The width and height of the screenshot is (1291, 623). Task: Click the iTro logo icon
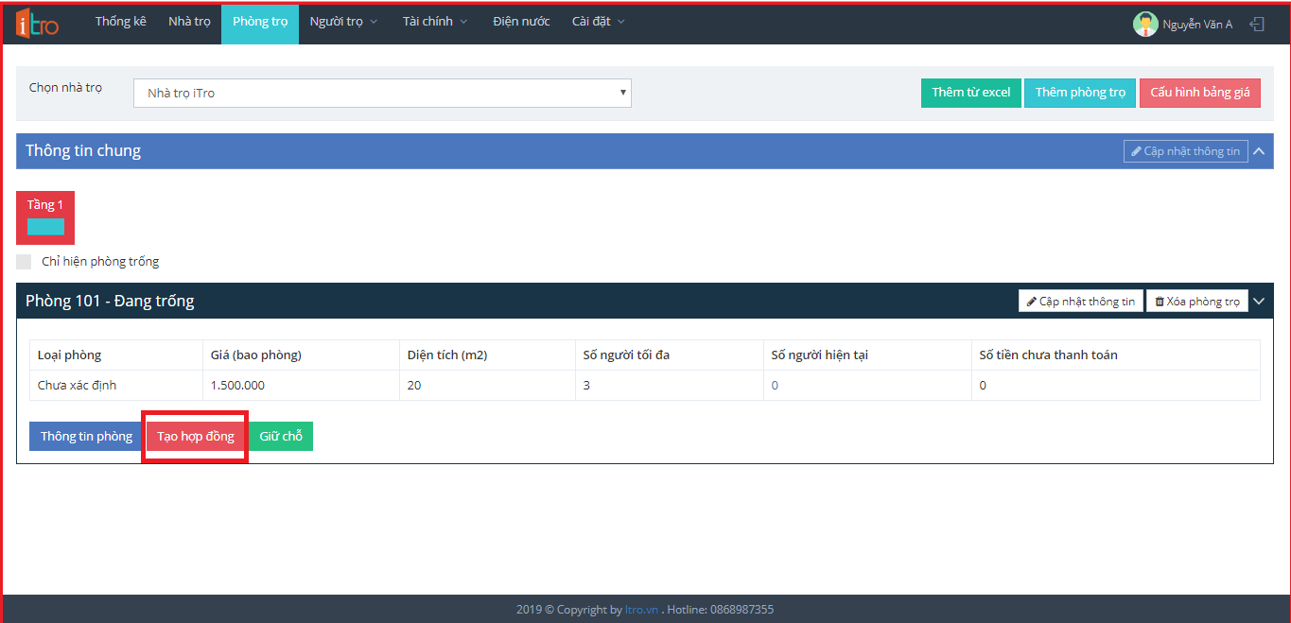point(37,24)
